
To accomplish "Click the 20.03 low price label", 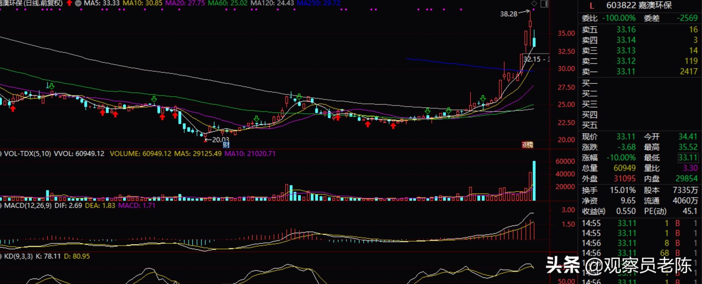I will click(221, 139).
